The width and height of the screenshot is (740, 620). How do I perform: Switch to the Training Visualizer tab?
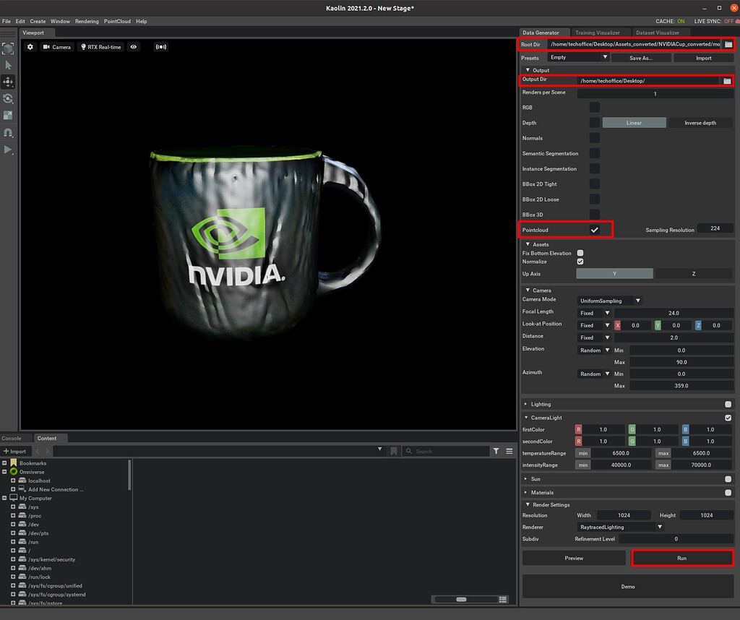600,32
